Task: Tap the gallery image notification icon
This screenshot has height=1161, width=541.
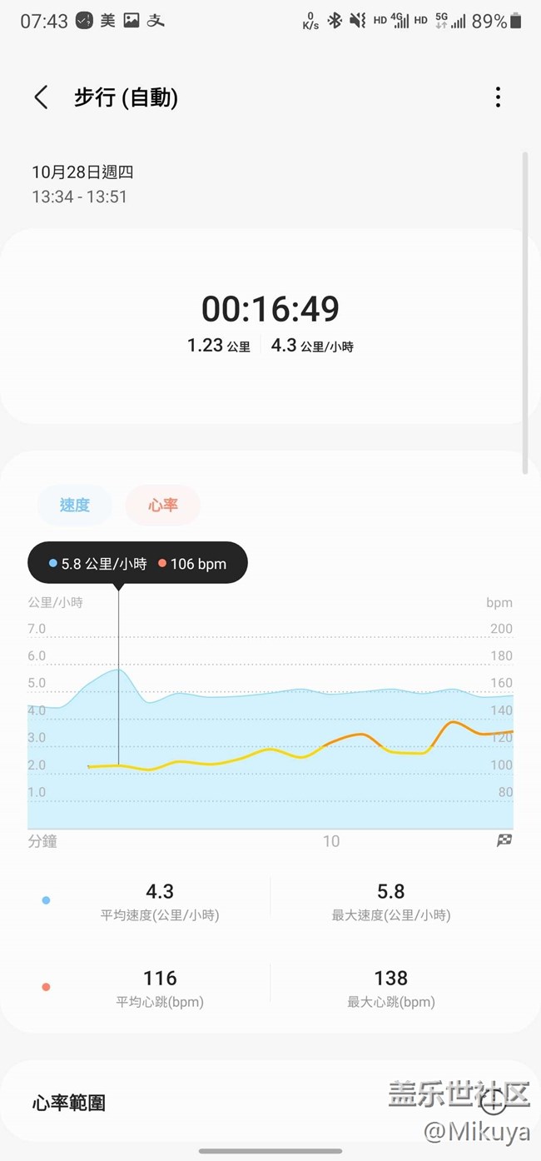Action: tap(132, 21)
